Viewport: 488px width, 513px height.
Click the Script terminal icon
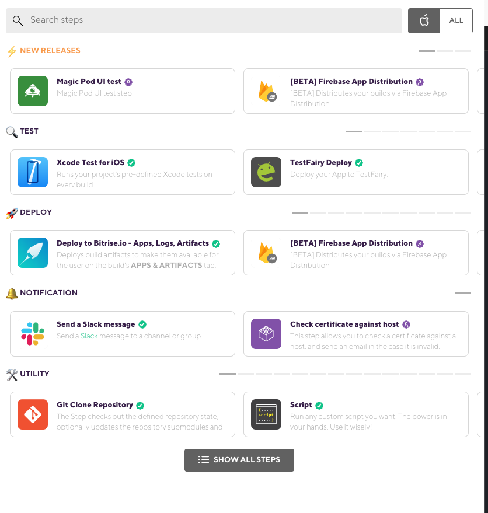(266, 414)
